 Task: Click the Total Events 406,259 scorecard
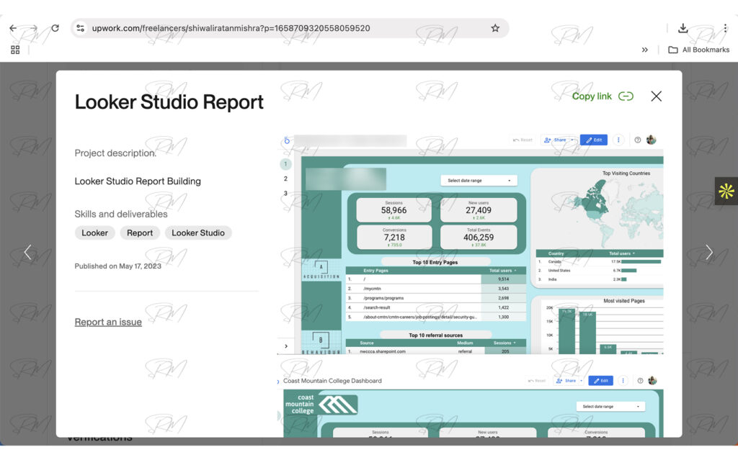(x=479, y=237)
